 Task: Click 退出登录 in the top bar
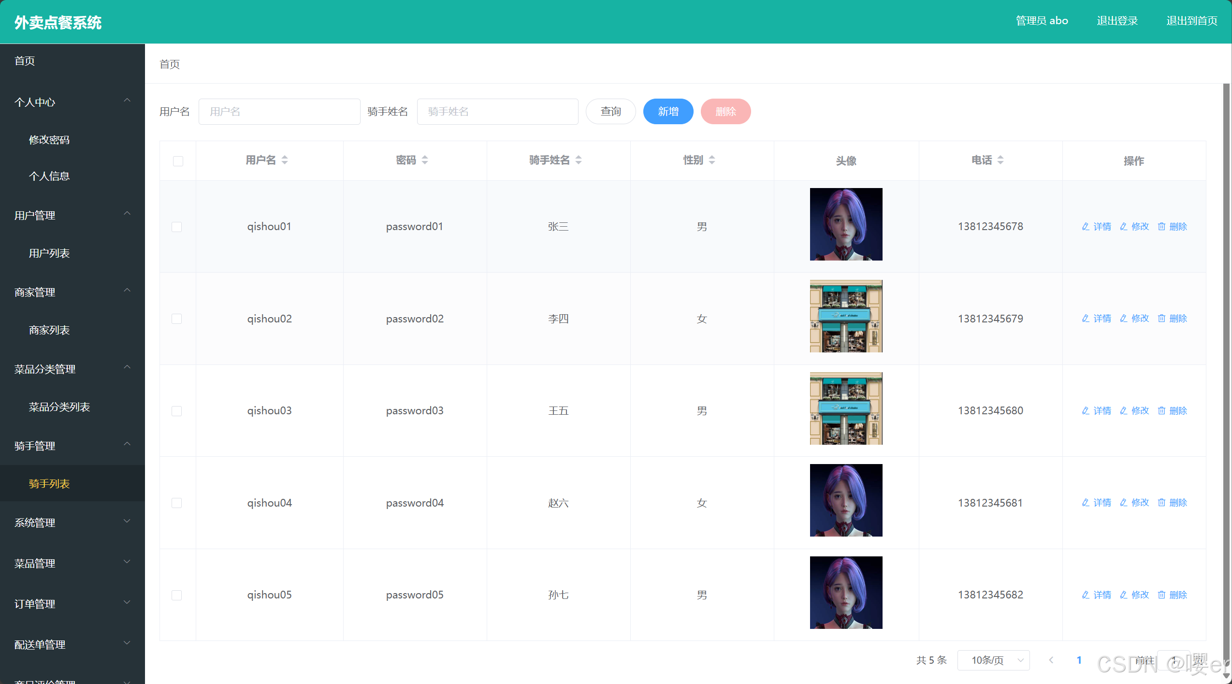tap(1117, 21)
